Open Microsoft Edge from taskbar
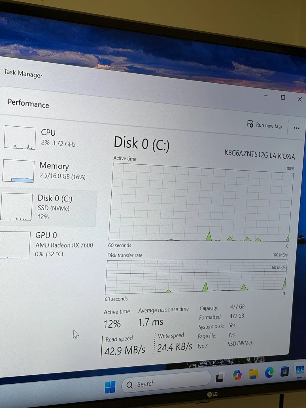 coord(269,372)
